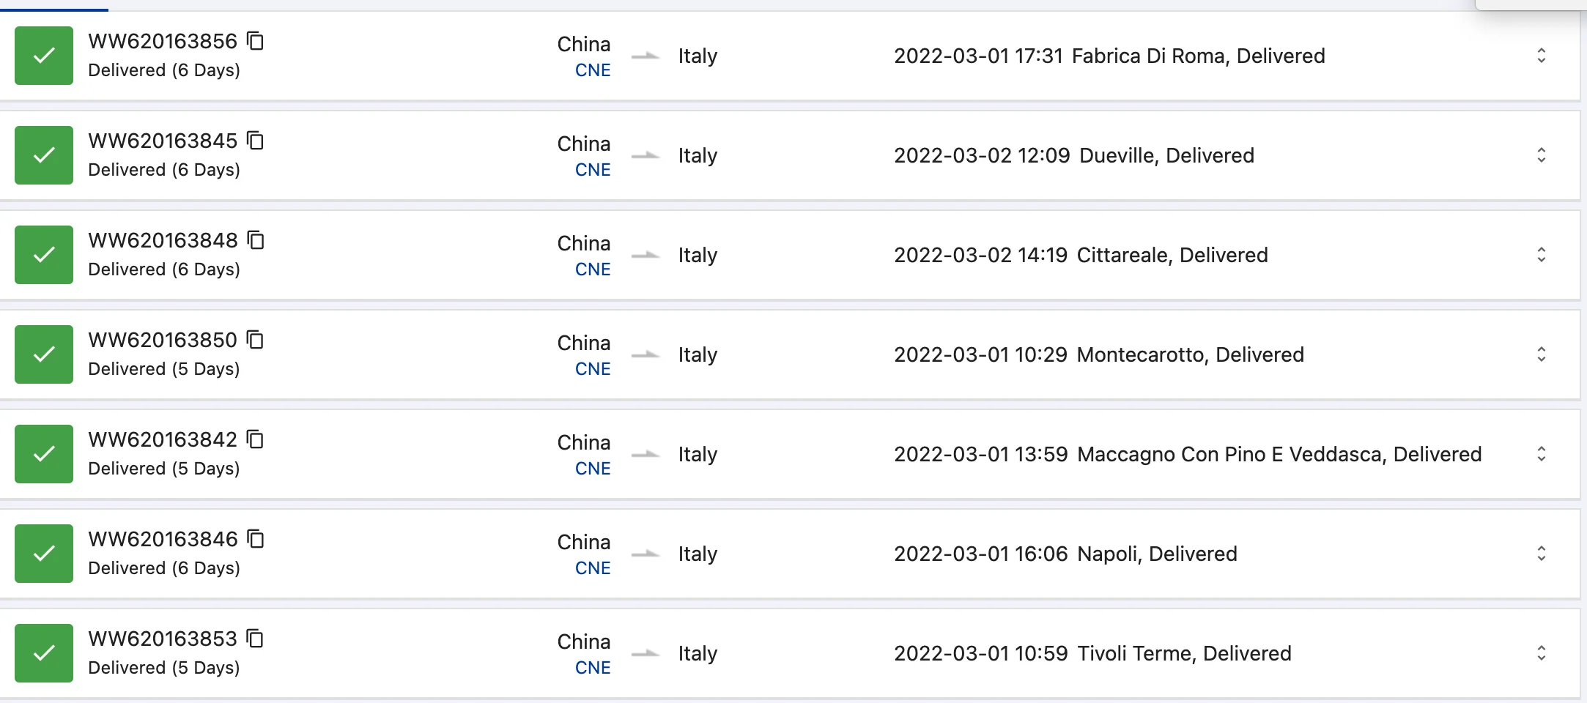Click Cittareale, Delivered status text

pos(1172,255)
